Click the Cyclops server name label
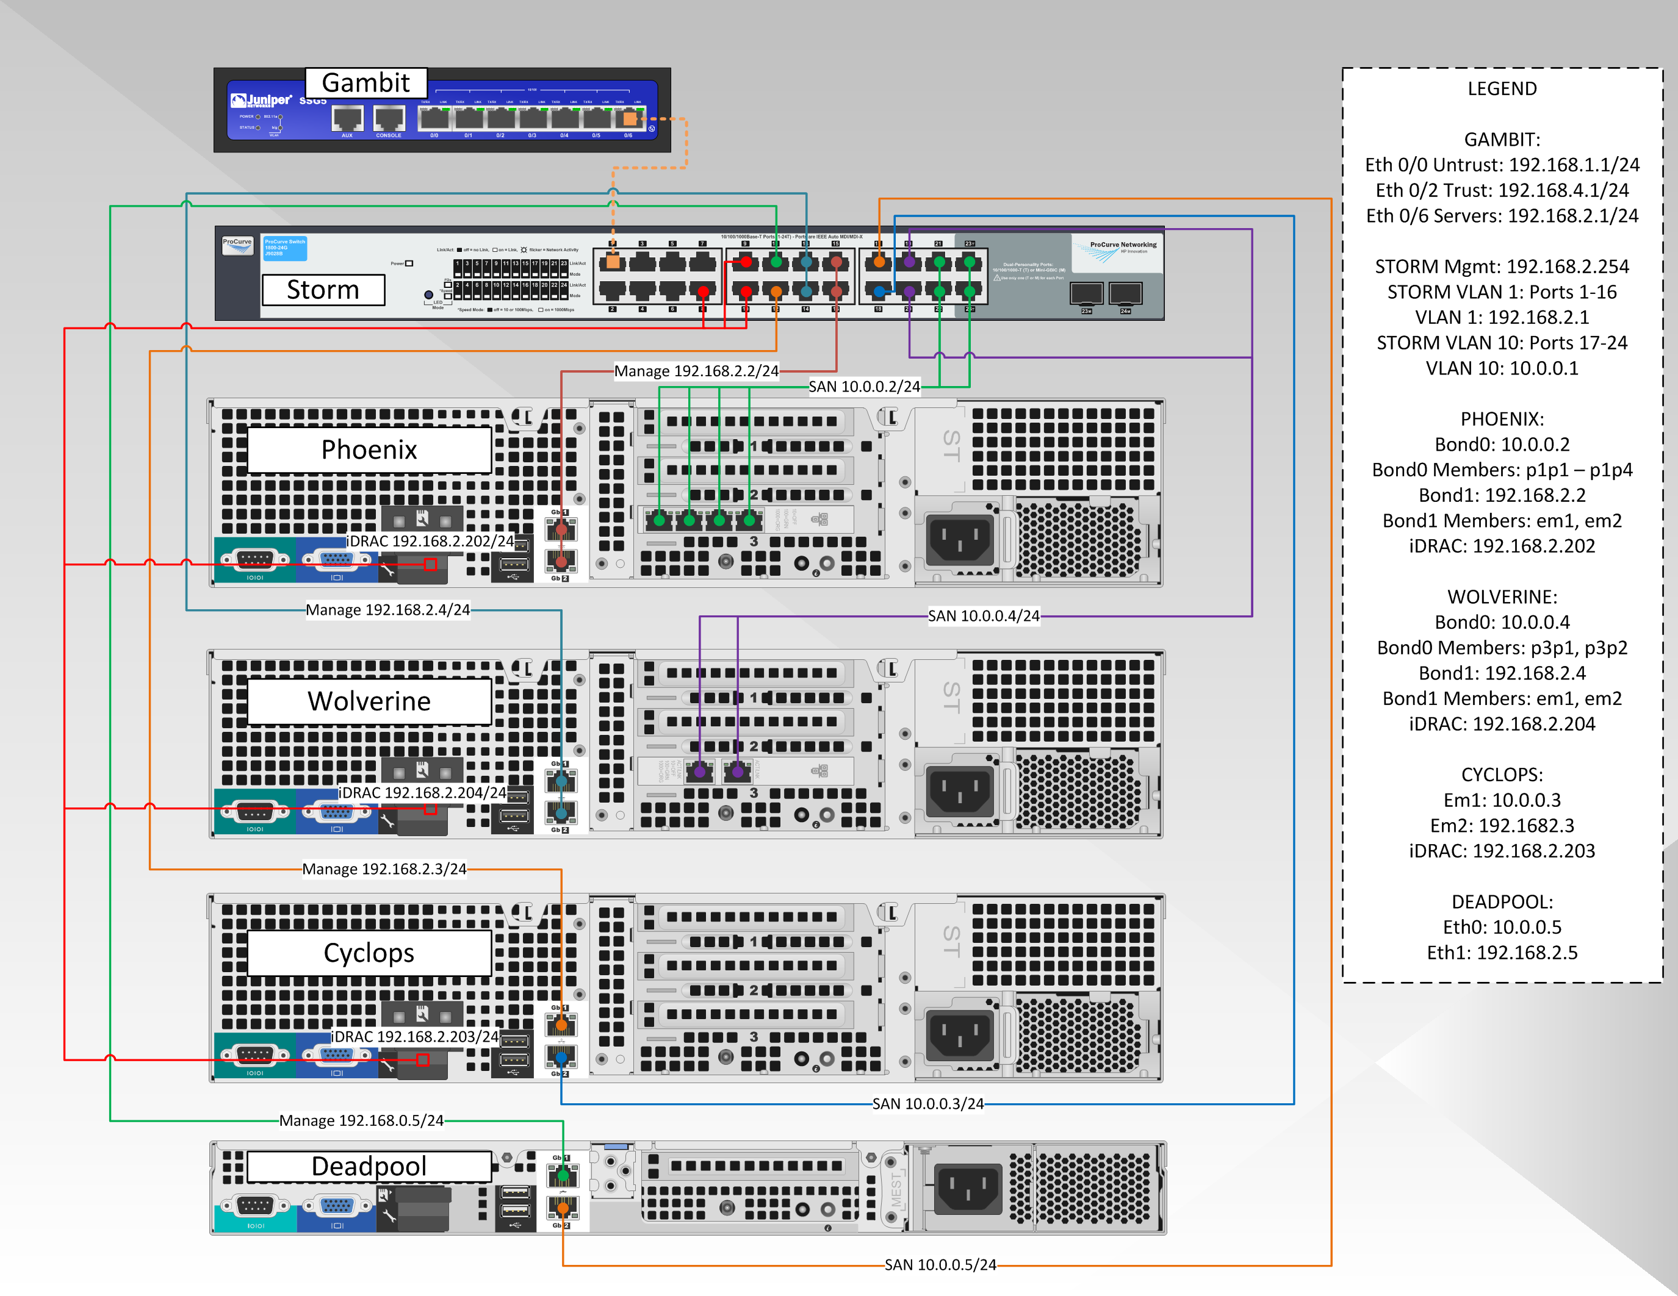 click(369, 953)
